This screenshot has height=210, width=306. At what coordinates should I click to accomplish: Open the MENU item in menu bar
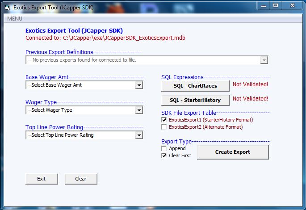pos(15,19)
